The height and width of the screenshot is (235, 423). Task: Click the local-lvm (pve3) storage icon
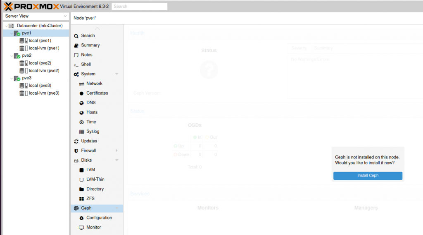24,93
